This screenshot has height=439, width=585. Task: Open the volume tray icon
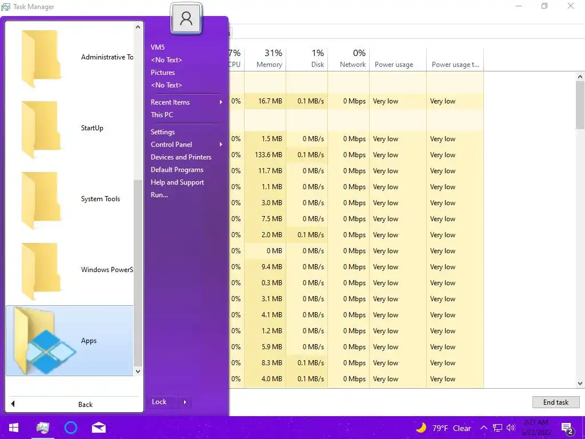pyautogui.click(x=511, y=428)
